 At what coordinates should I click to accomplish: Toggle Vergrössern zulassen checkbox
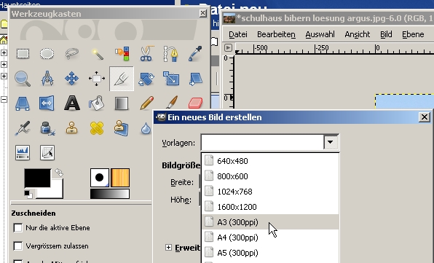pos(18,246)
